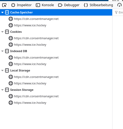Select the Local Storage database icon
The image size is (123, 129).
pos(7,70)
